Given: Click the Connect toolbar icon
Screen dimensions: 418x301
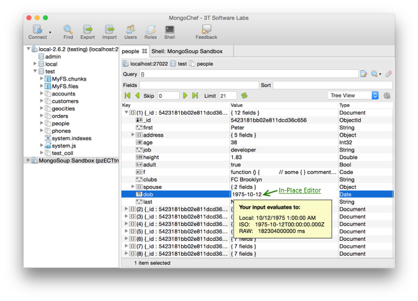Looking at the screenshot, I should (x=37, y=32).
